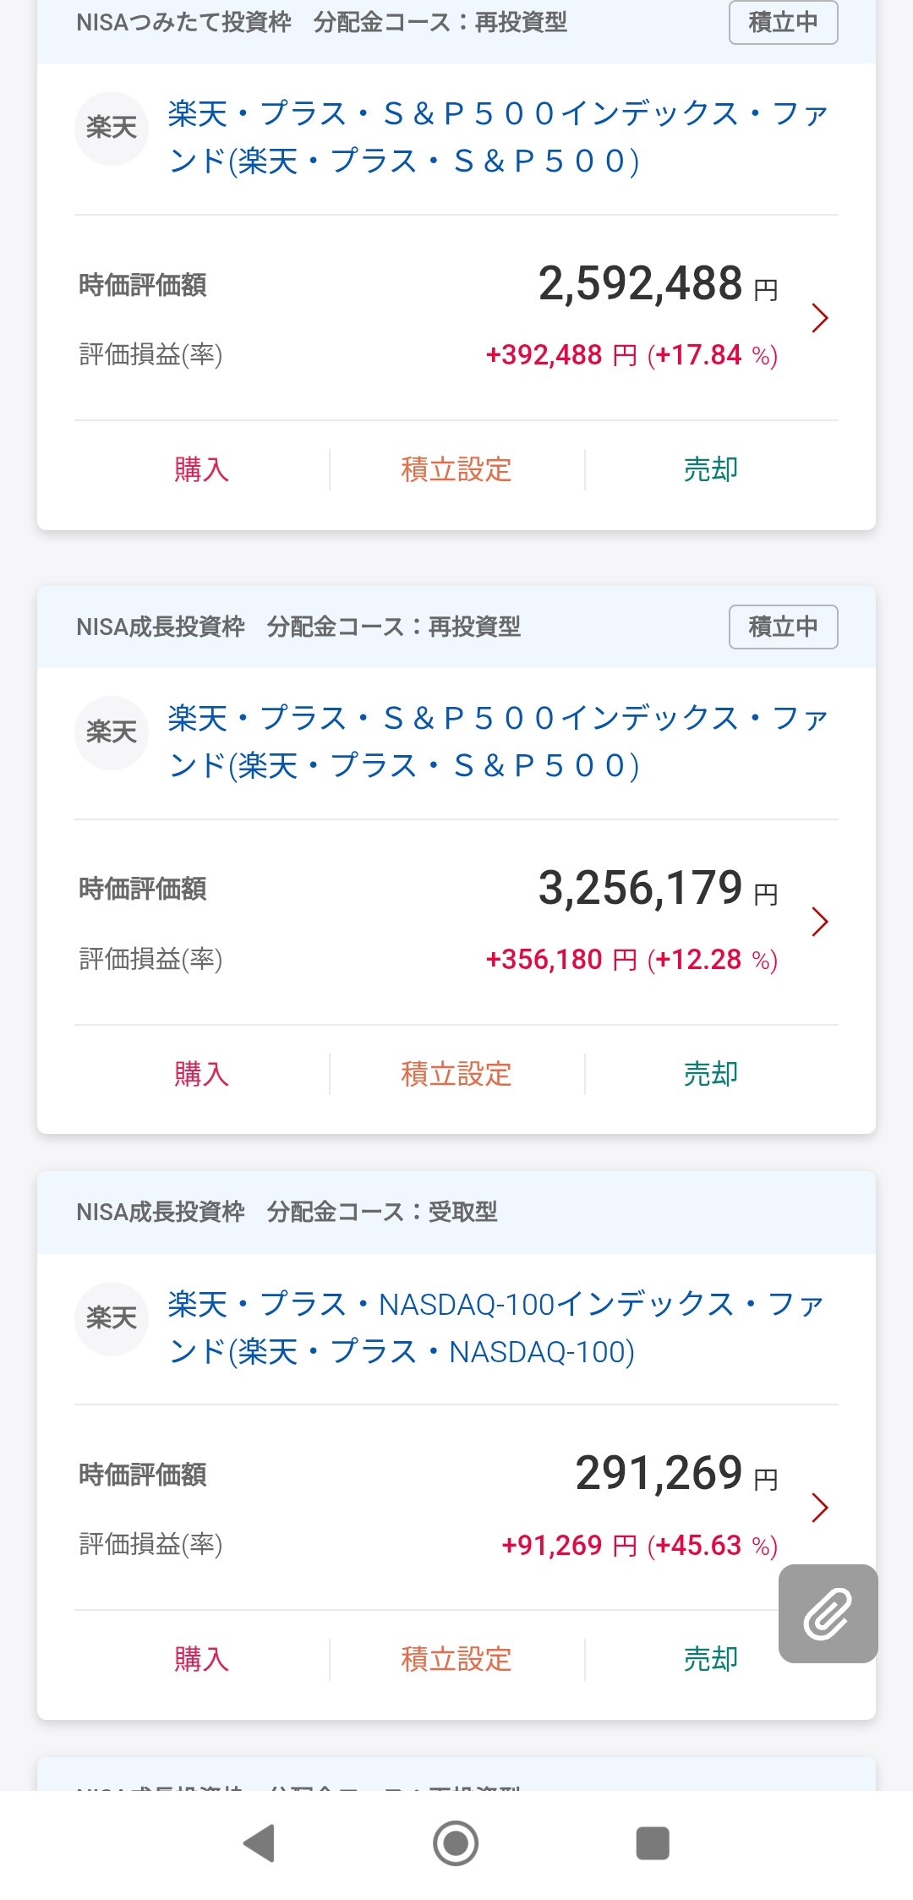Open 積立設定 for the つみたて投資枠 S&P500 fund
This screenshot has height=1900, width=913.
point(456,469)
